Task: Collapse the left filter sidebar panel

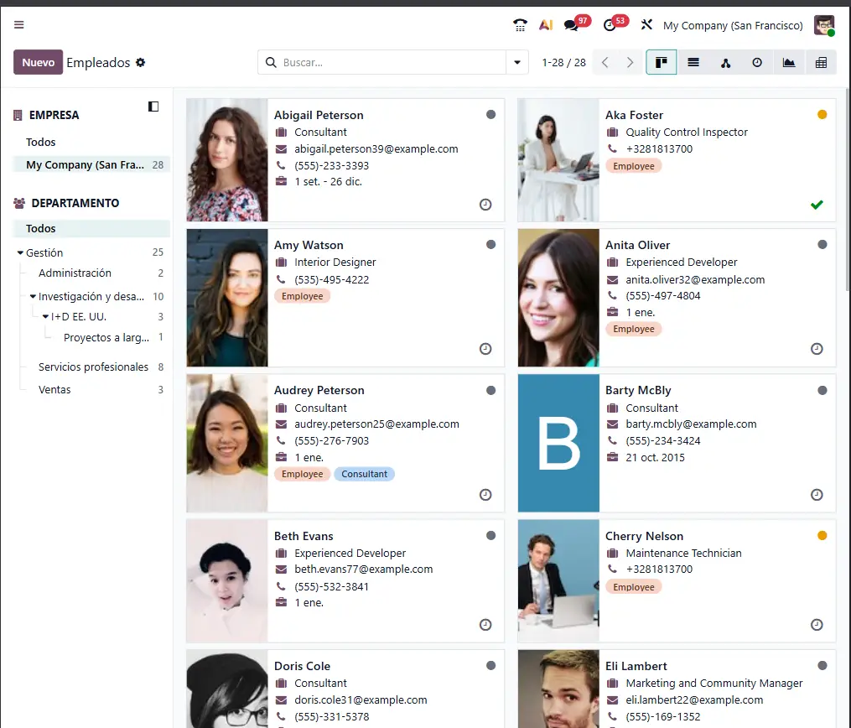Action: pyautogui.click(x=153, y=107)
